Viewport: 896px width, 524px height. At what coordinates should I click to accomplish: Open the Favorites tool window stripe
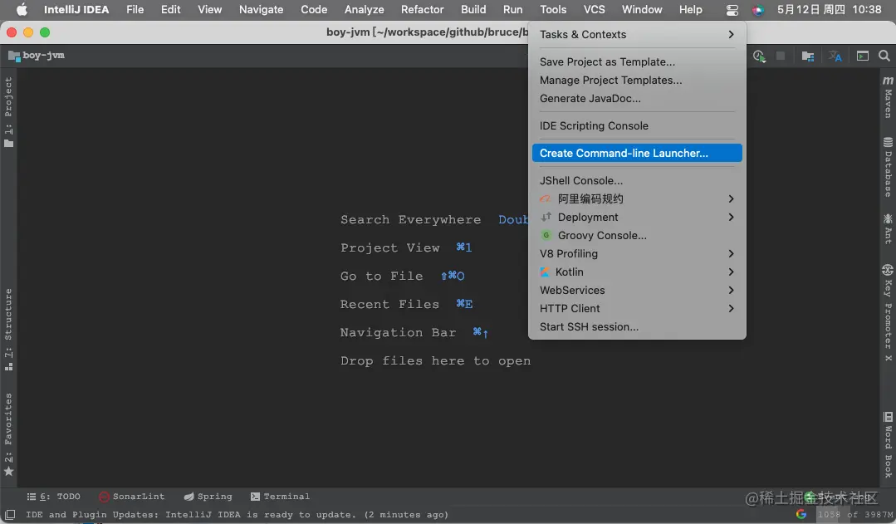pyautogui.click(x=8, y=434)
